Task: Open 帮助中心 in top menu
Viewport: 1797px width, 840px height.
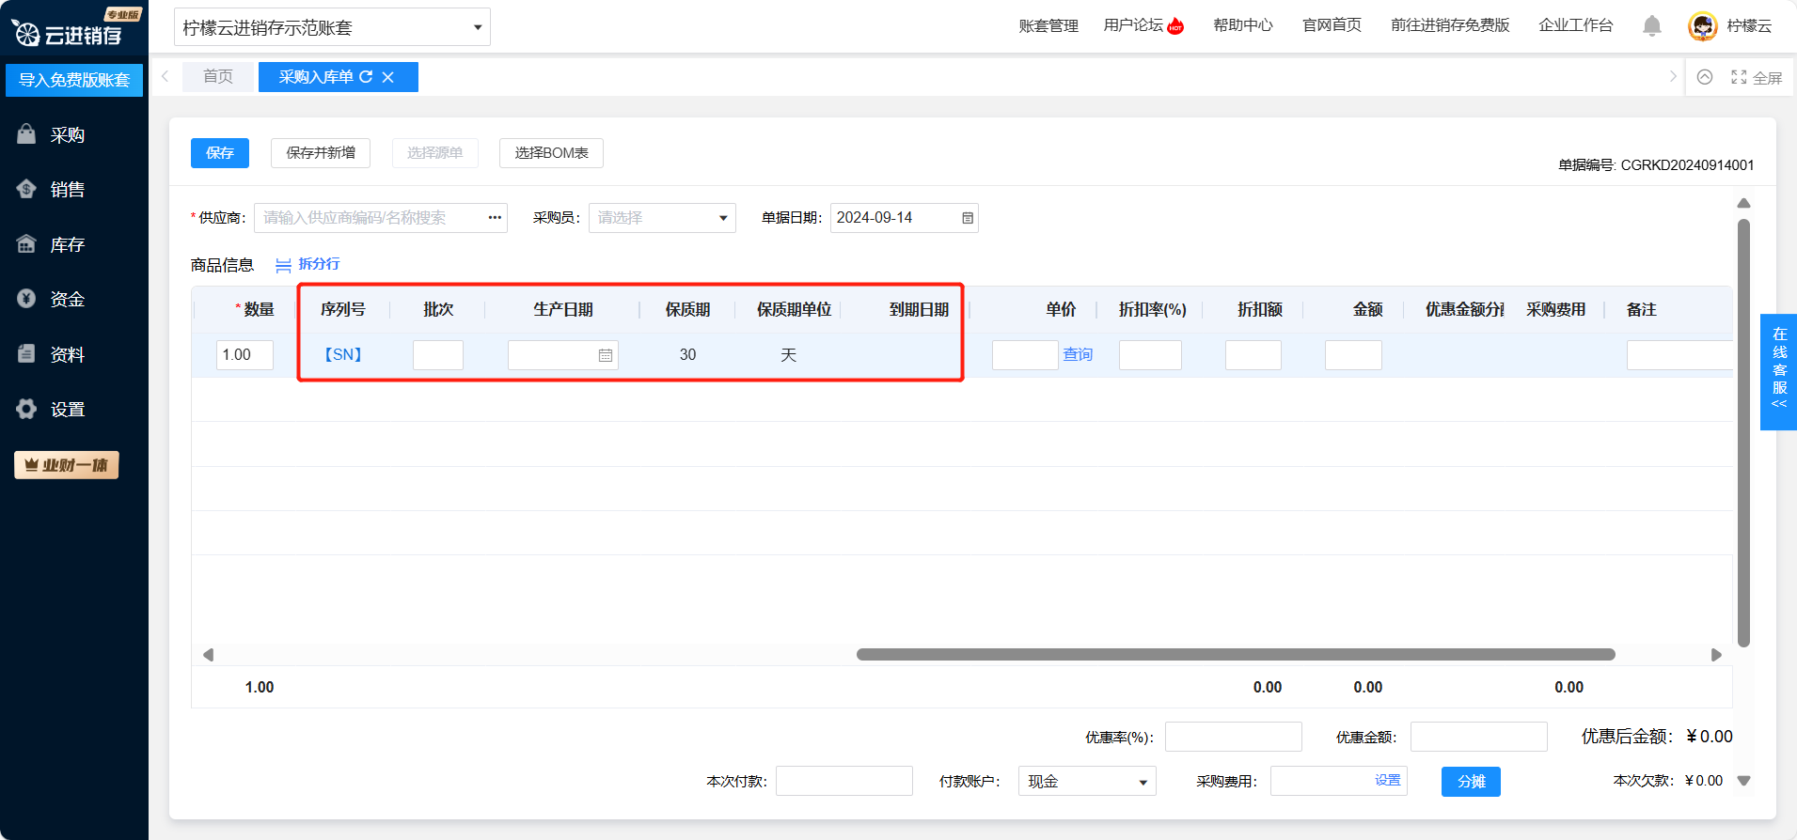Action: click(1243, 25)
